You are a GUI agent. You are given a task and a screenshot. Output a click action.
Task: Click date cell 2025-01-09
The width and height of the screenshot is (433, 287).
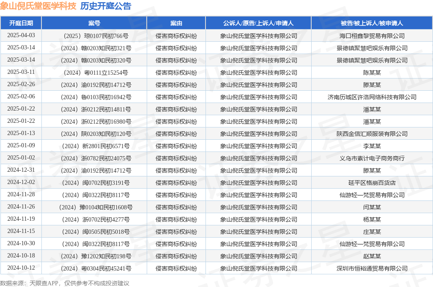(21, 145)
